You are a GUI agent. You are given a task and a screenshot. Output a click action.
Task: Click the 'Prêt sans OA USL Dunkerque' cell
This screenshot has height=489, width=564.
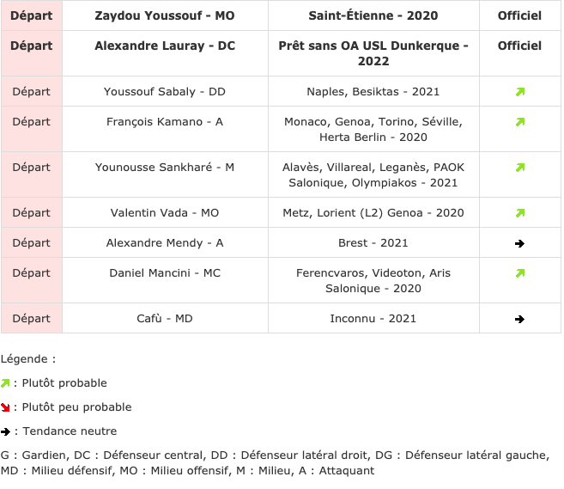(373, 53)
